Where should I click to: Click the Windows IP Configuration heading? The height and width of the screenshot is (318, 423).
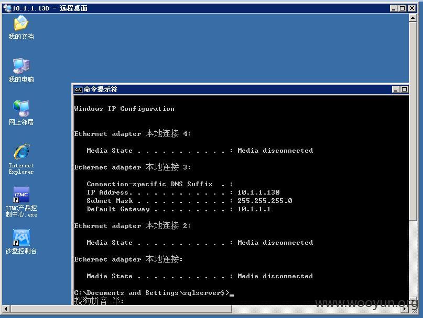point(124,109)
